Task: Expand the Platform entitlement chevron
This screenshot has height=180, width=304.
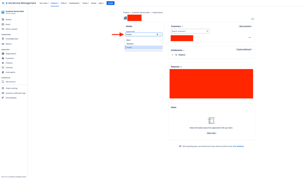Action: click(x=173, y=55)
